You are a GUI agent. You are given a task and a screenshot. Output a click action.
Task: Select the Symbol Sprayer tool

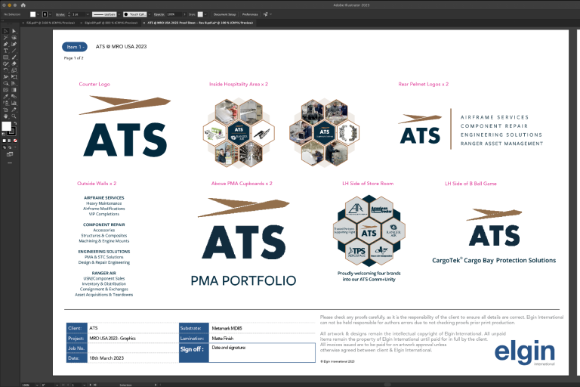click(5, 103)
